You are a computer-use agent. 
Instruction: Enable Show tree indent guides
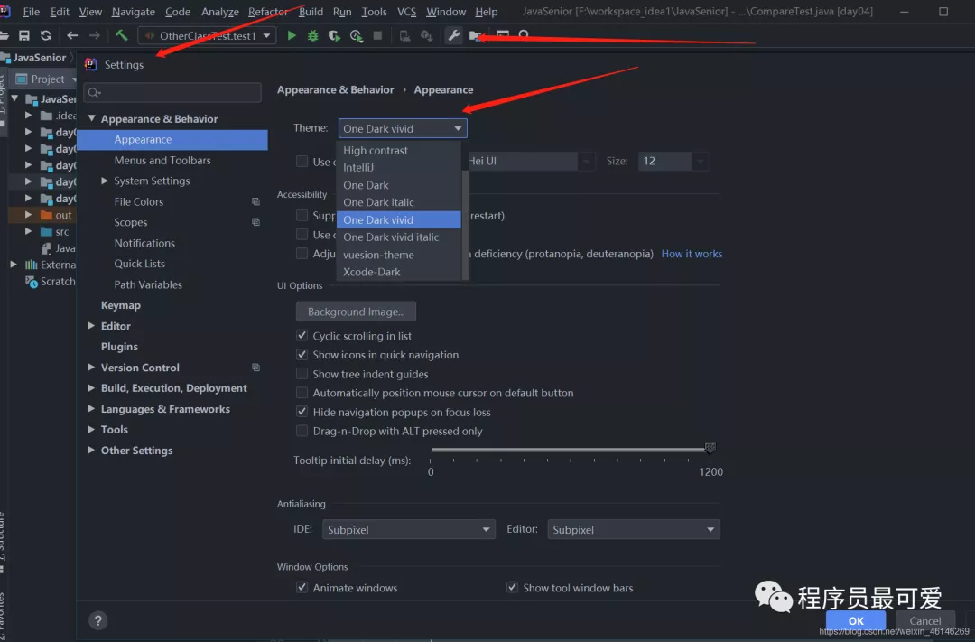pos(302,374)
